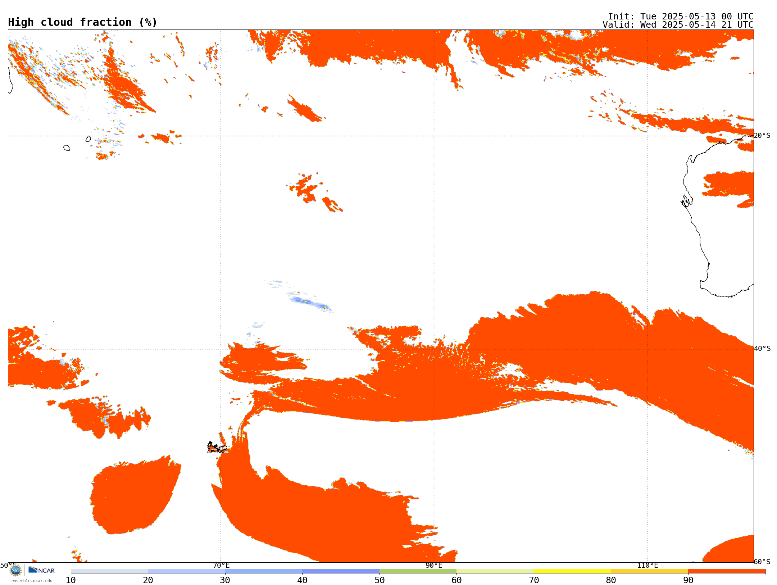Image resolution: width=777 pixels, height=585 pixels.
Task: Click the 70°E longitude label
Action: coord(221,566)
